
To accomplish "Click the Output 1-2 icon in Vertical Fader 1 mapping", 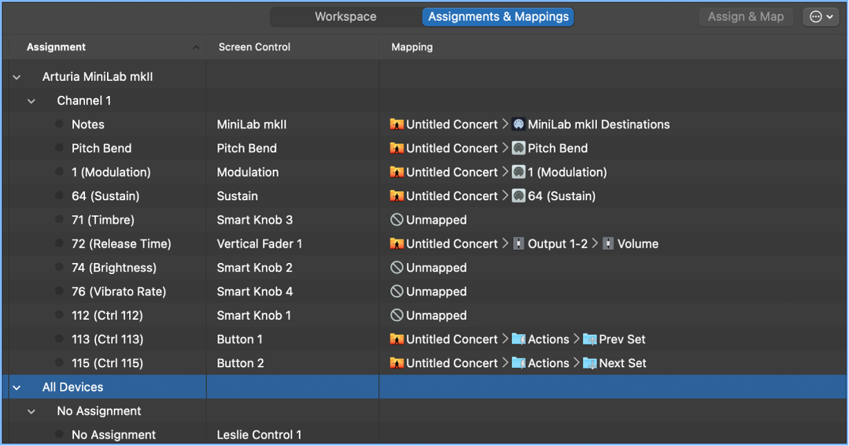I will [x=520, y=243].
